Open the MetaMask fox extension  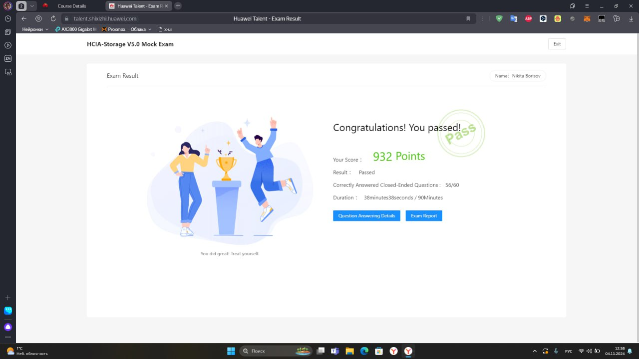(x=587, y=18)
